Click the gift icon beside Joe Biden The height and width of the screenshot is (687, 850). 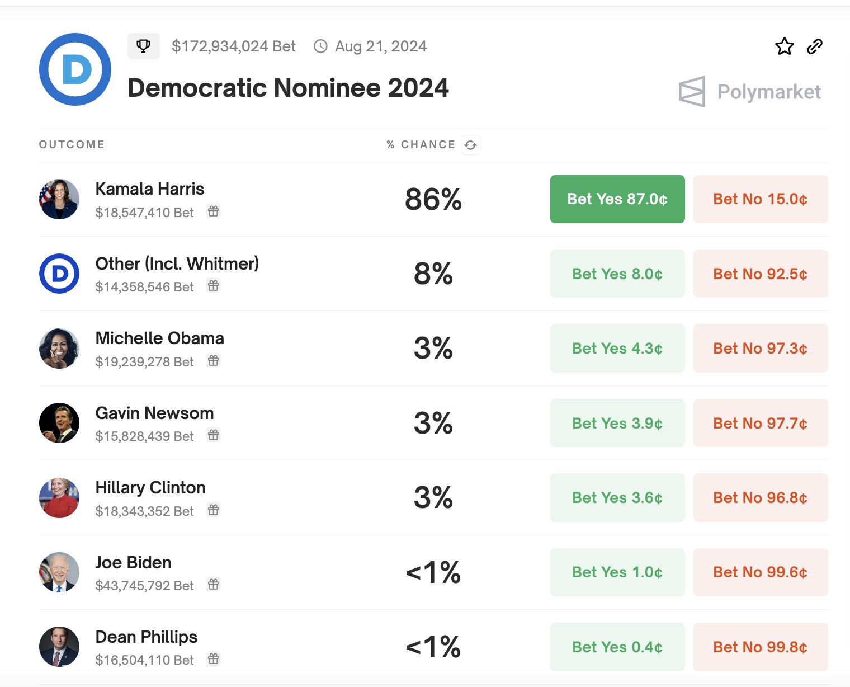[x=214, y=585]
